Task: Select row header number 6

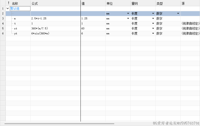Action: pyautogui.click(x=3, y=33)
